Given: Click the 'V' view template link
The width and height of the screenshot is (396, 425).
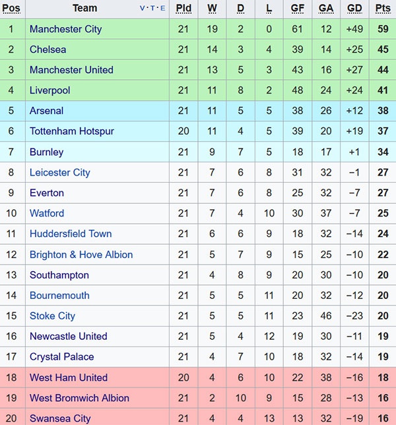Looking at the screenshot, I should point(143,9).
